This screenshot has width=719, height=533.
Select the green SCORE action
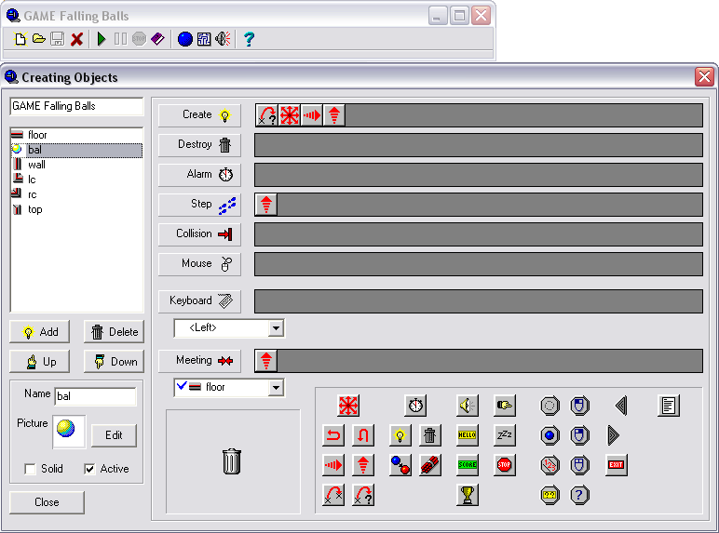(468, 465)
